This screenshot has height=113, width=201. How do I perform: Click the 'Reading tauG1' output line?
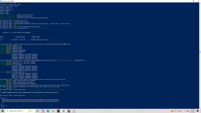click(x=11, y=47)
